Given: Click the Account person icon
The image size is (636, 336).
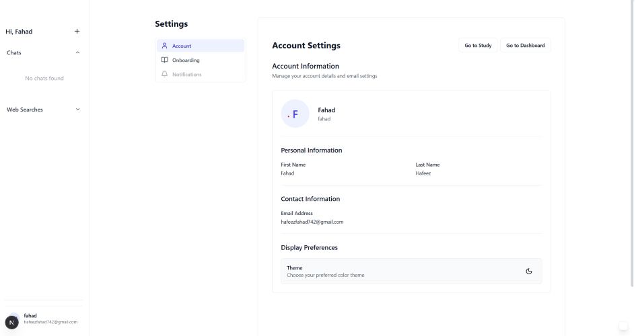Looking at the screenshot, I should (x=164, y=46).
